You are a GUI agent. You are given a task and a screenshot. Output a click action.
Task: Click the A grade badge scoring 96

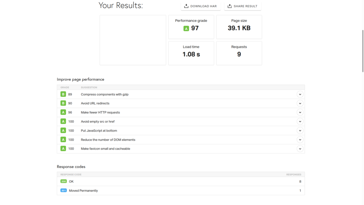[63, 112]
